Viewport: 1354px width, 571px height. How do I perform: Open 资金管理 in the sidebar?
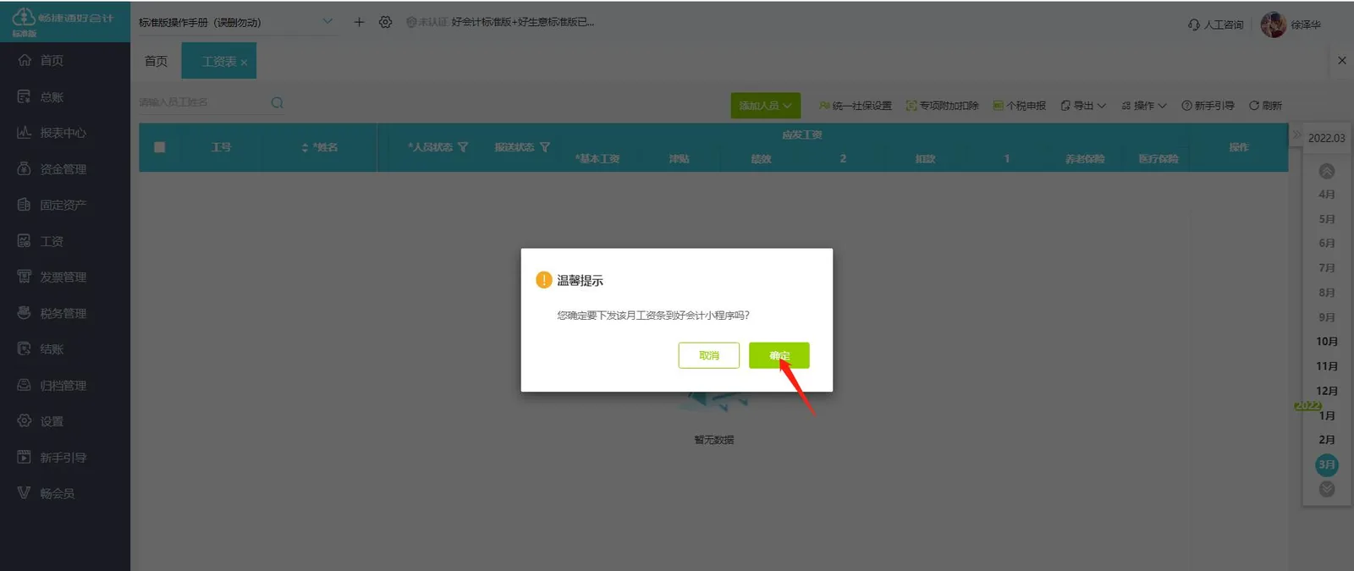[65, 168]
